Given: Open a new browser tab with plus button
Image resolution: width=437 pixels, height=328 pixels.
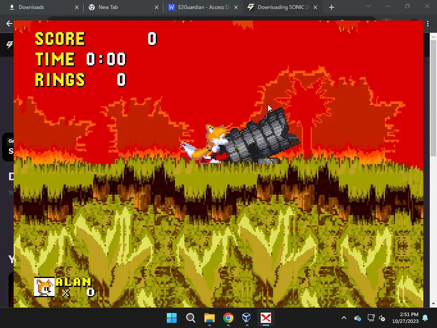Looking at the screenshot, I should (x=331, y=8).
